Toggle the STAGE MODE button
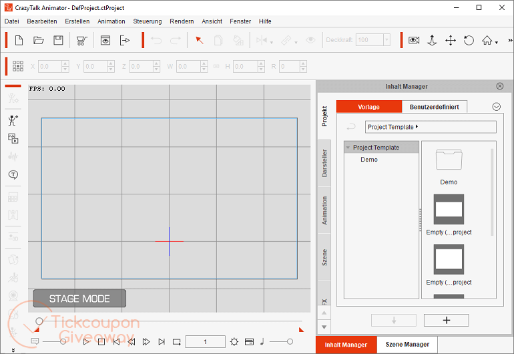 [x=79, y=299]
